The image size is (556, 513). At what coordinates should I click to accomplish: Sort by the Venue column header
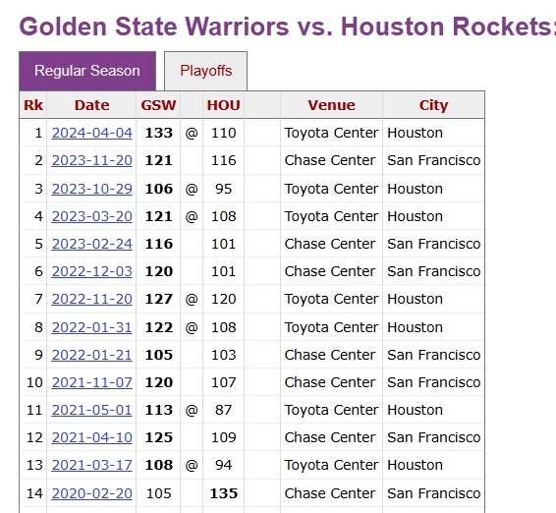point(332,105)
